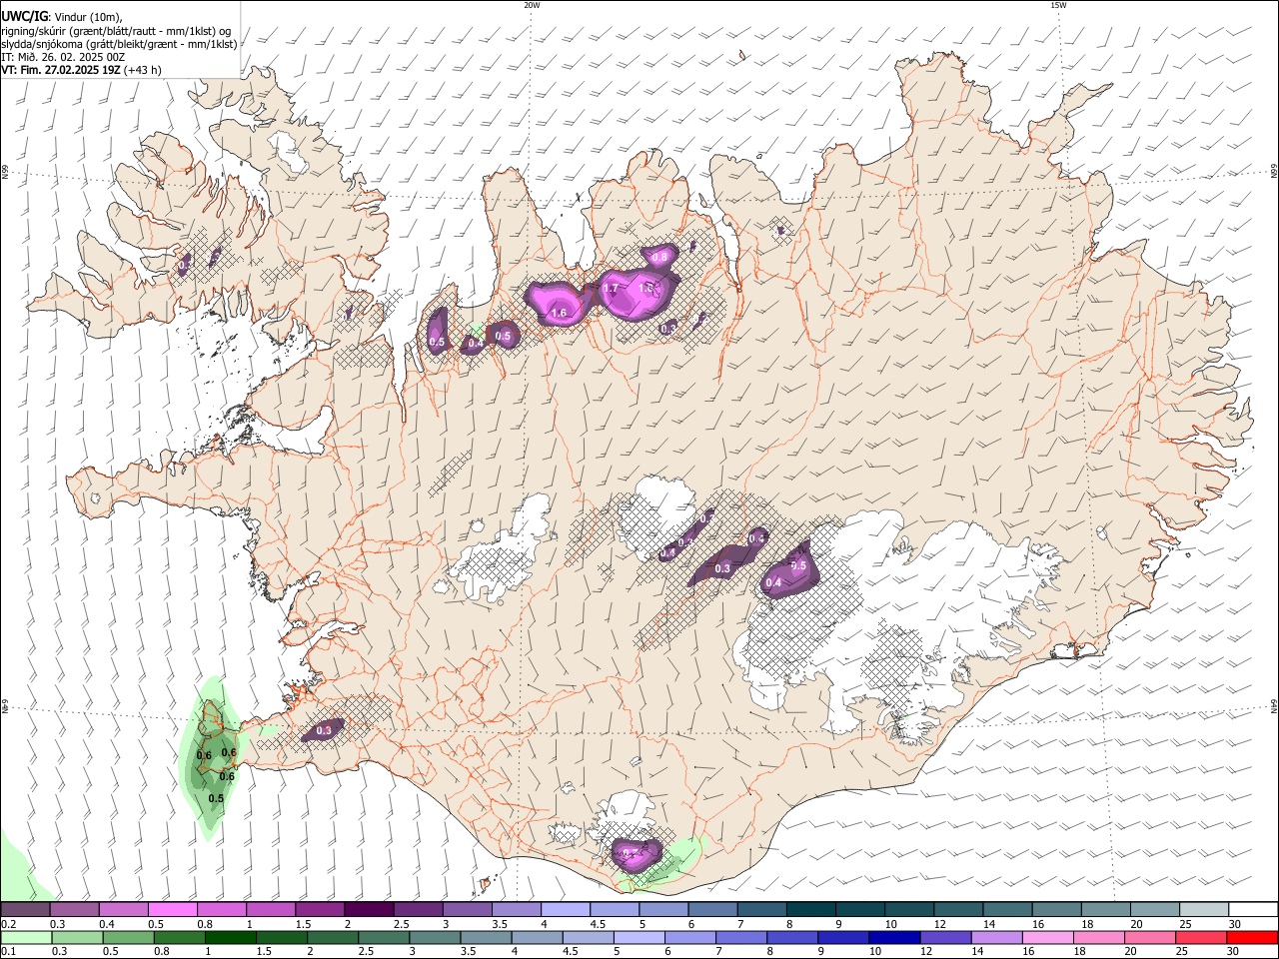This screenshot has height=959, width=1279.
Task: Click the darkest purple swatch labeled 2 in upper scale
Action: (369, 910)
